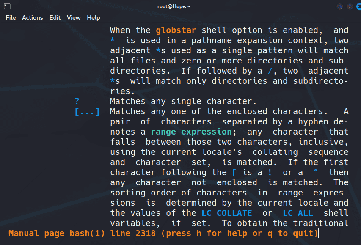Image resolution: width=361 pixels, height=245 pixels.
Task: Click the blue '[...]' pattern heading
Action: click(x=87, y=112)
